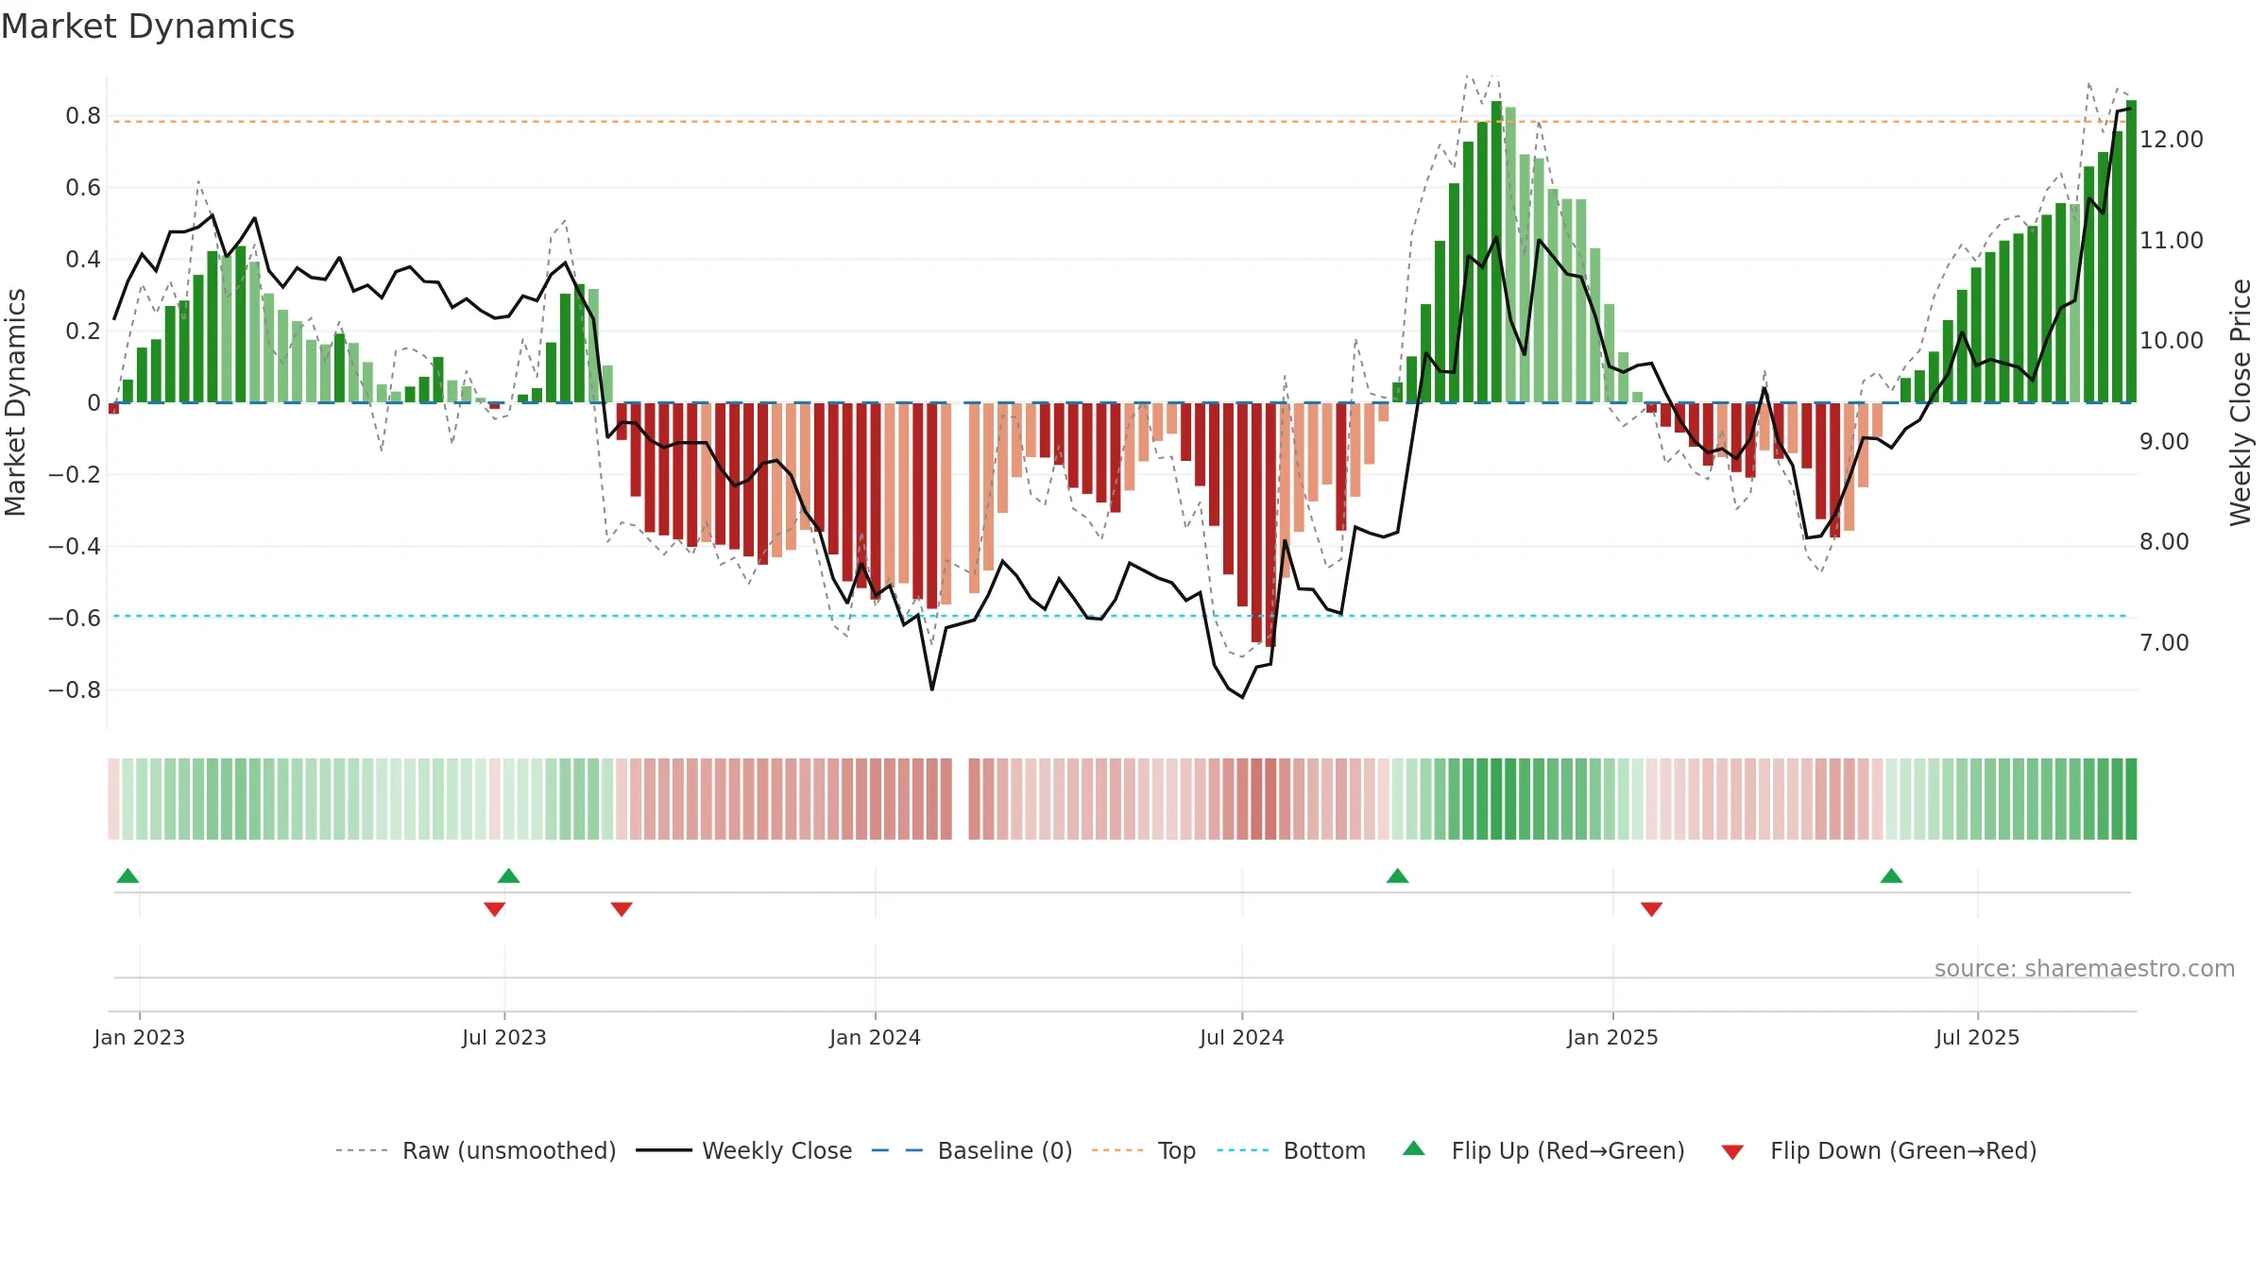Click the 7.00 price axis label
Image resolution: width=2267 pixels, height=1275 pixels.
[x=2164, y=643]
